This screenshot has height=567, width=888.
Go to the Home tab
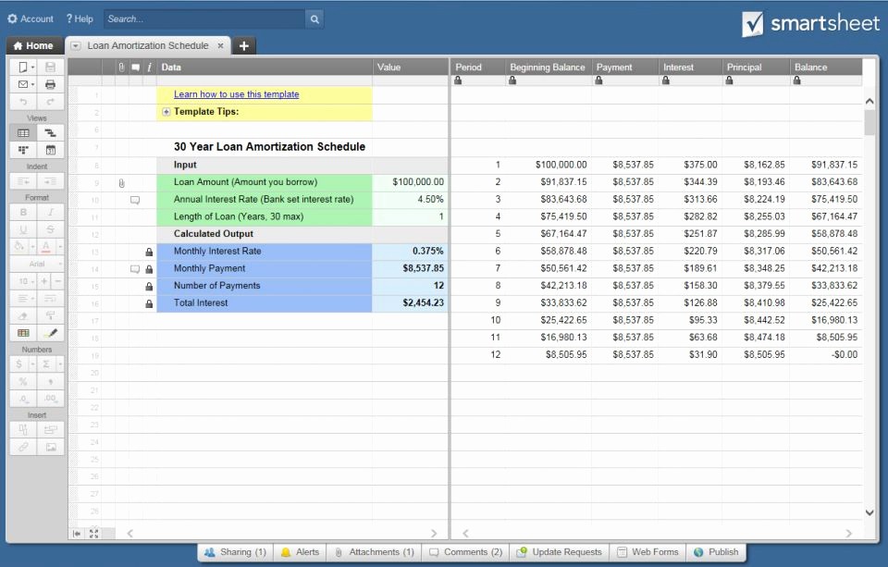[x=33, y=46]
